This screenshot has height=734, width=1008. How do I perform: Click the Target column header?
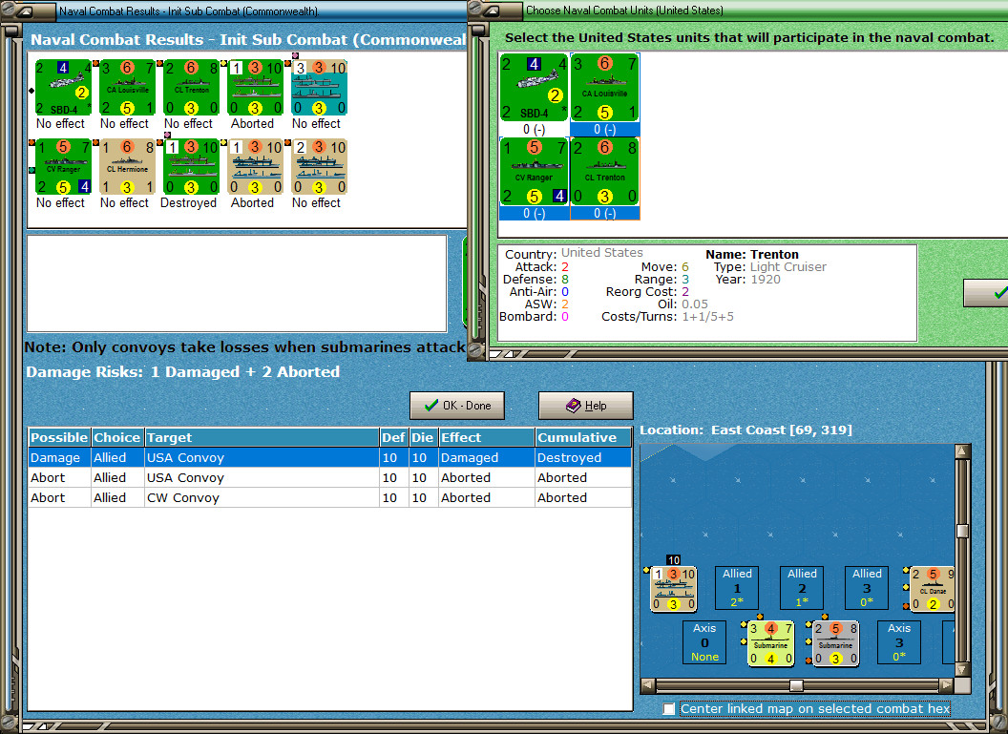[x=262, y=438]
